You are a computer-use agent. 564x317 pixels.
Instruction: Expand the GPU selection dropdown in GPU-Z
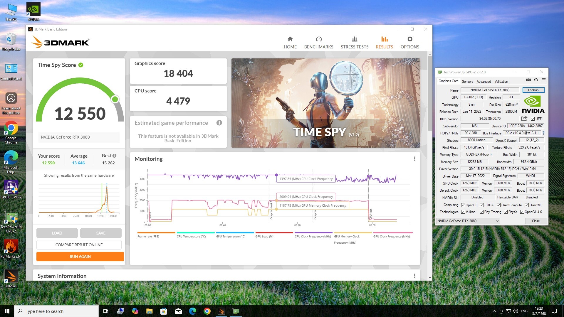tap(497, 221)
